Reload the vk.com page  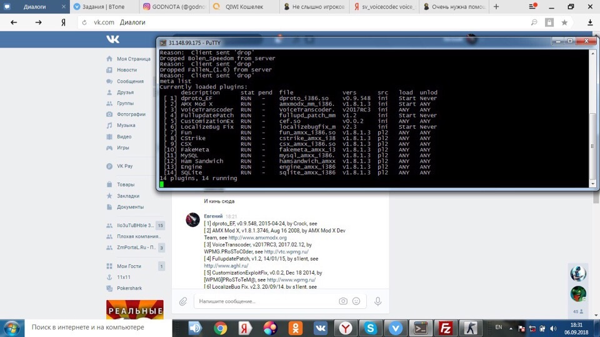point(84,23)
